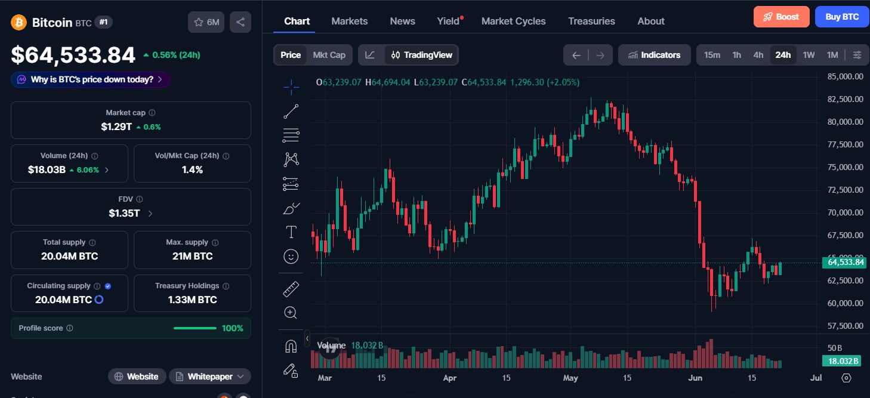The image size is (870, 398).
Task: Click the Buy BTC button
Action: tap(842, 17)
